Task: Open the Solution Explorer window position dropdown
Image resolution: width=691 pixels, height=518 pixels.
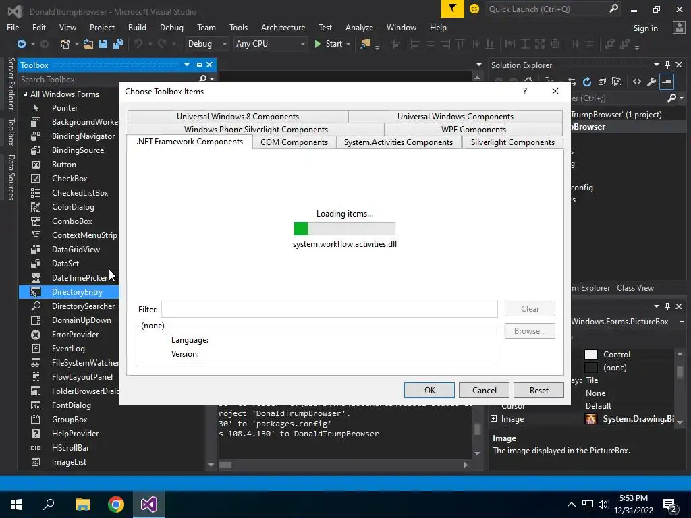Action: [x=656, y=65]
